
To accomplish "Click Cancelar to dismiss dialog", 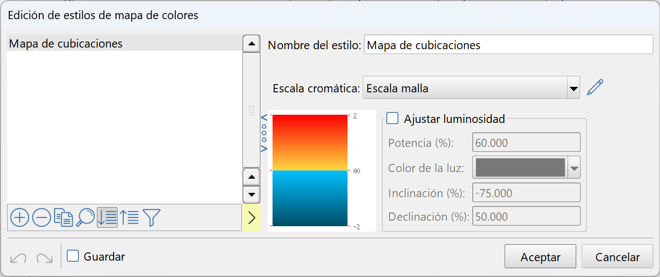I will coord(617,257).
